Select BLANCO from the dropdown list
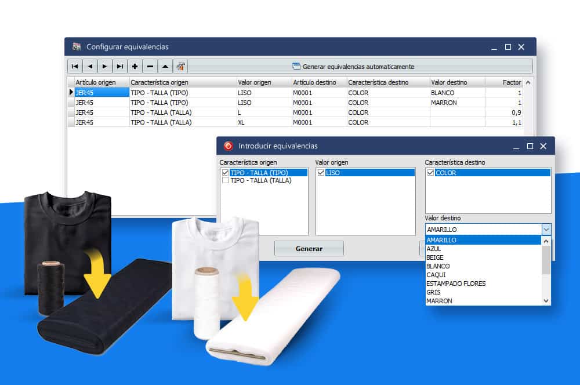The width and height of the screenshot is (580, 385). point(438,266)
